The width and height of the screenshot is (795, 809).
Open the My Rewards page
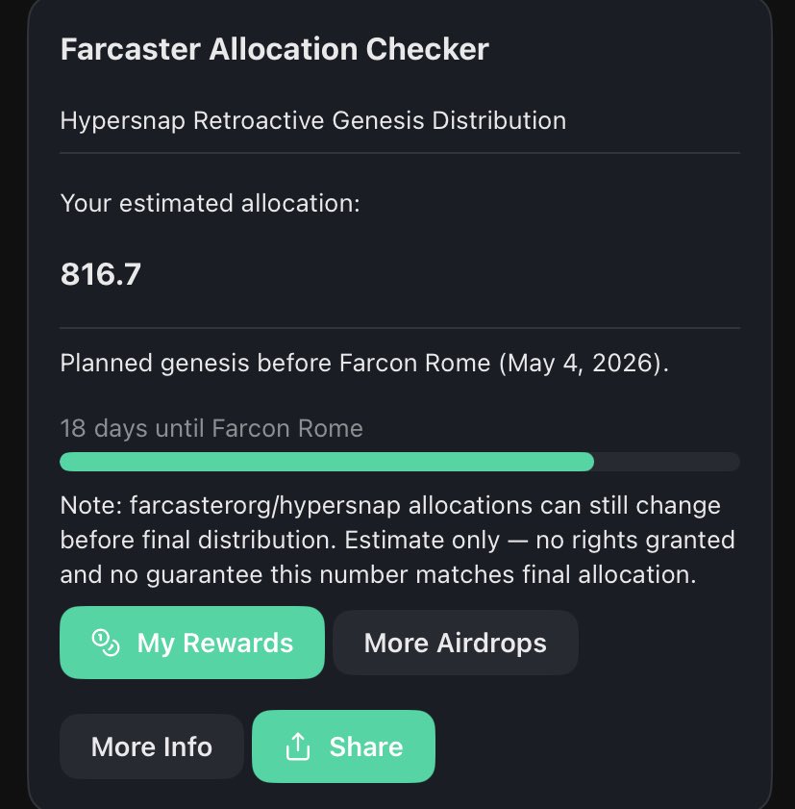click(192, 643)
